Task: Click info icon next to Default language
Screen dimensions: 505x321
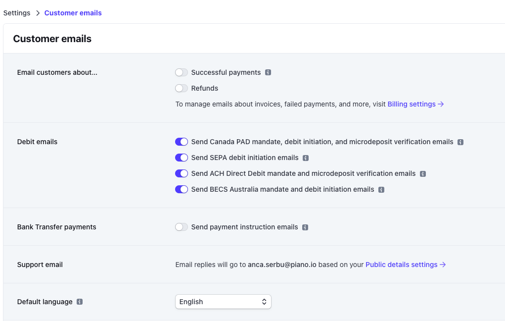Action: (80, 302)
